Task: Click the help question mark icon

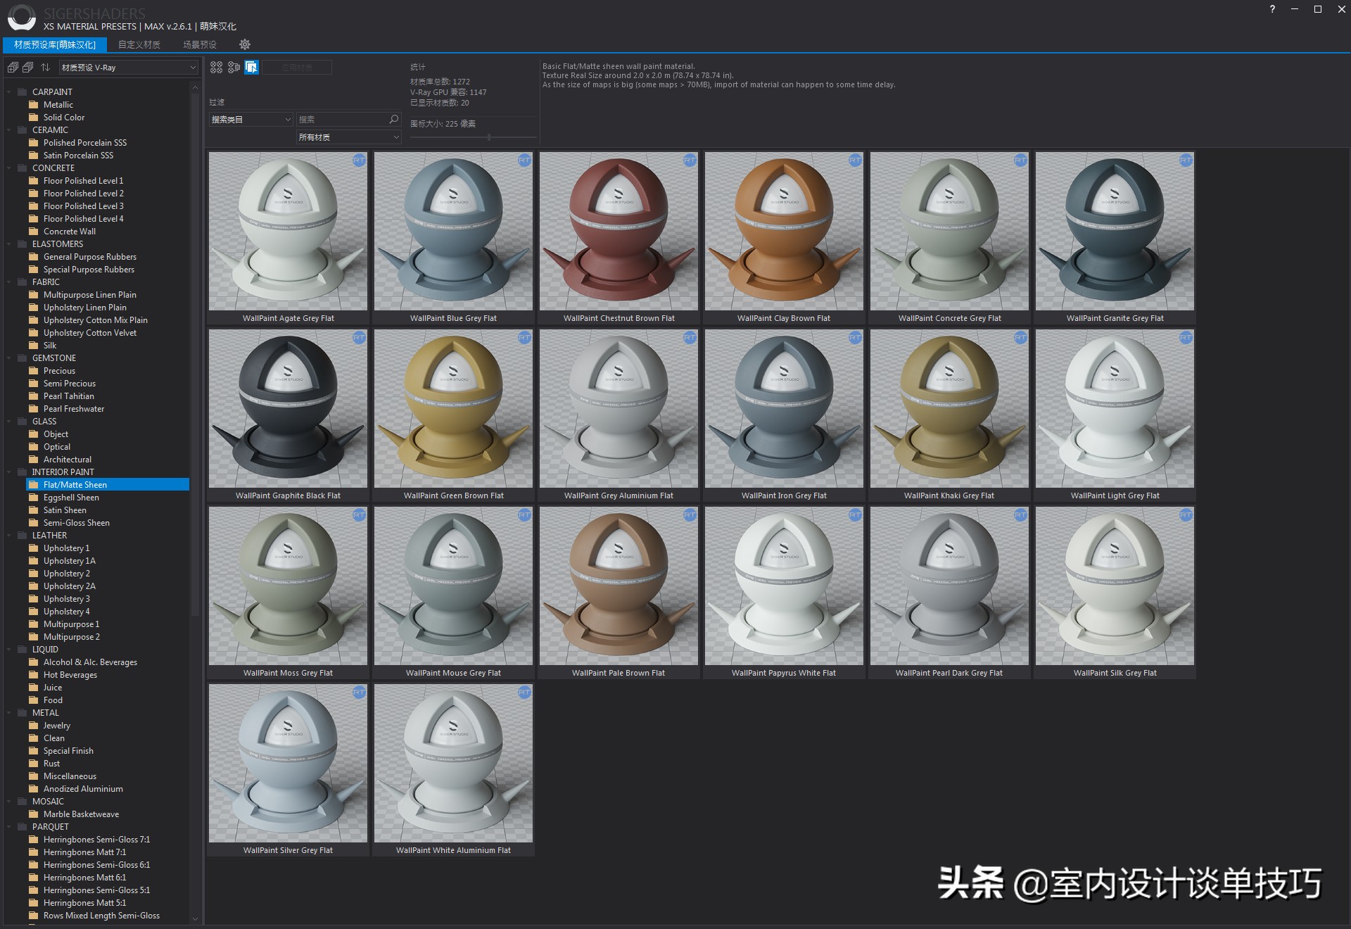Action: 1271,10
